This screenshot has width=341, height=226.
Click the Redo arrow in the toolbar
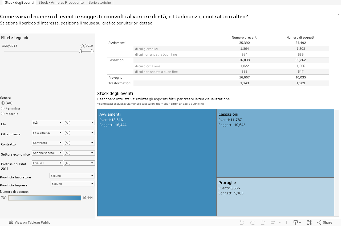[x=252, y=223]
